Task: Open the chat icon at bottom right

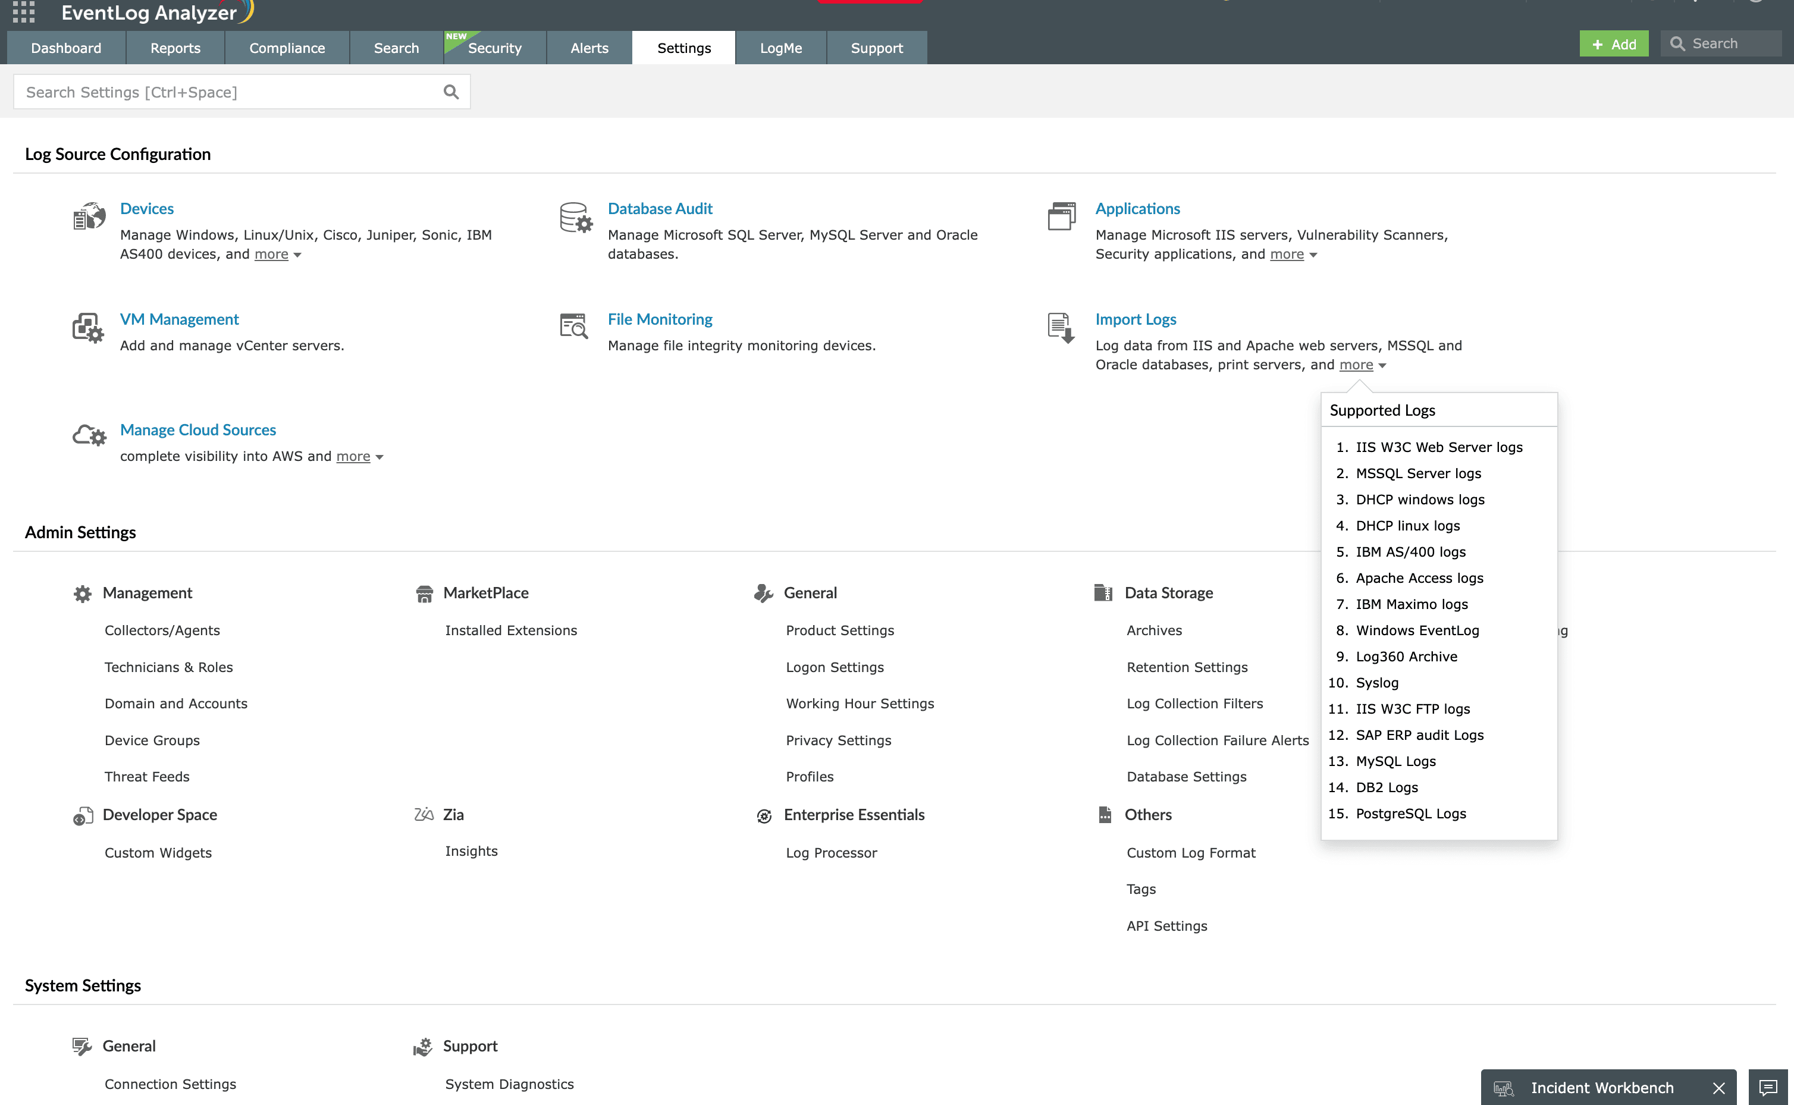Action: coord(1768,1088)
